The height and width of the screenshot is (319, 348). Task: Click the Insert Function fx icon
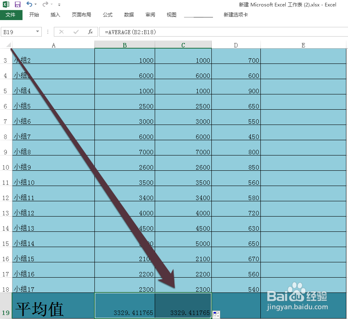click(90, 32)
